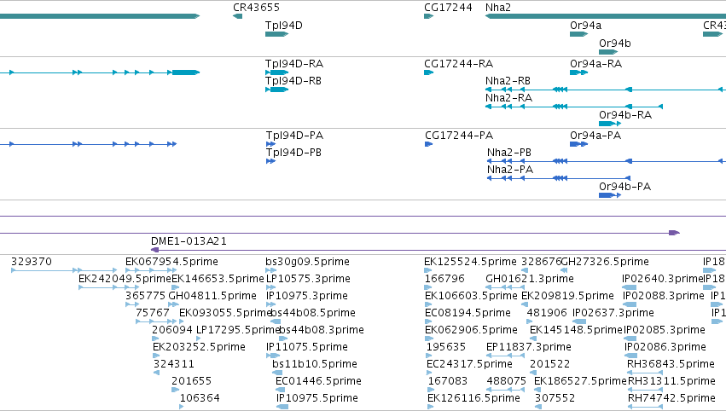Click the IP02640.3prime label
This screenshot has width=726, height=411.
tap(663, 279)
